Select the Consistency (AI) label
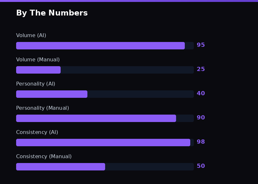 37,132
